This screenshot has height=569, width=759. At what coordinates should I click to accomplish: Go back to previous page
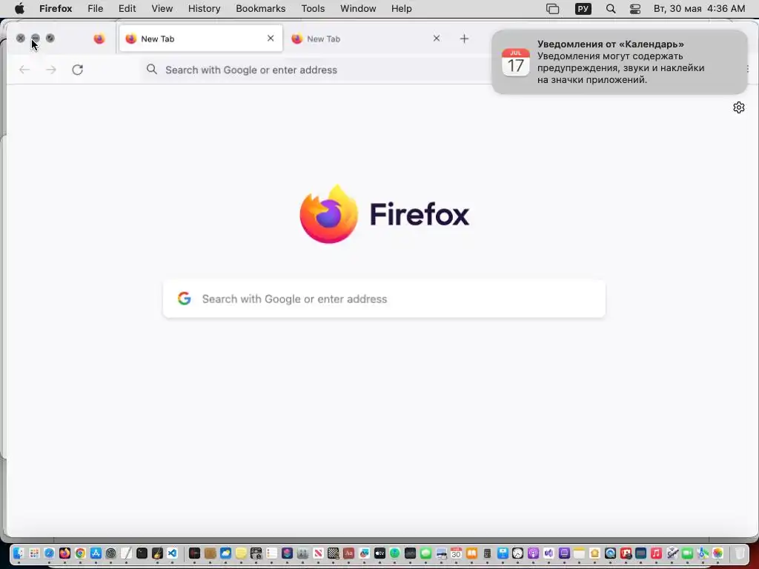pyautogui.click(x=24, y=70)
